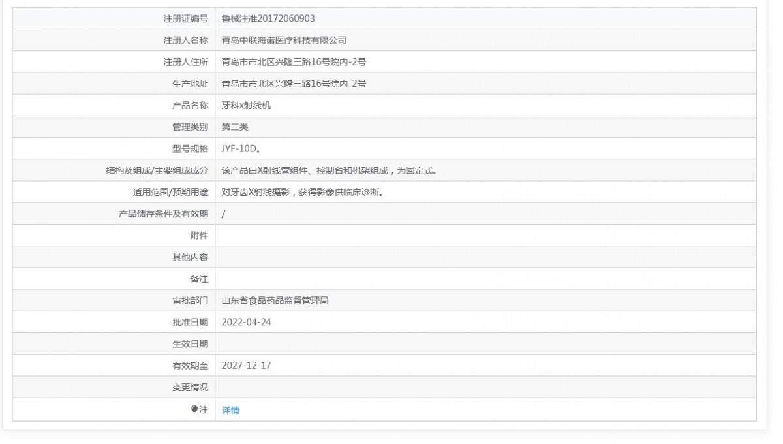The width and height of the screenshot is (783, 444).
Task: Click the structure description starting 该产品由X射线管组件
Action: coord(329,170)
